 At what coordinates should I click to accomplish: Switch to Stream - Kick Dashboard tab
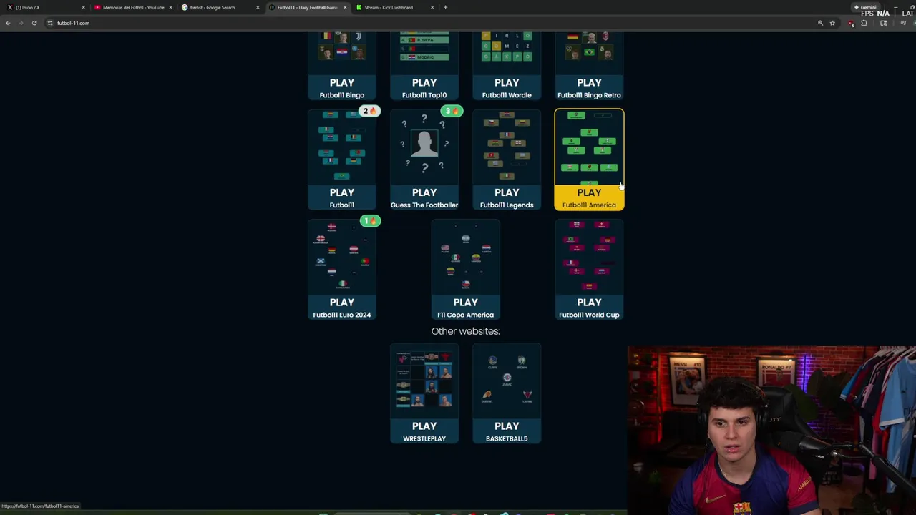pos(394,7)
